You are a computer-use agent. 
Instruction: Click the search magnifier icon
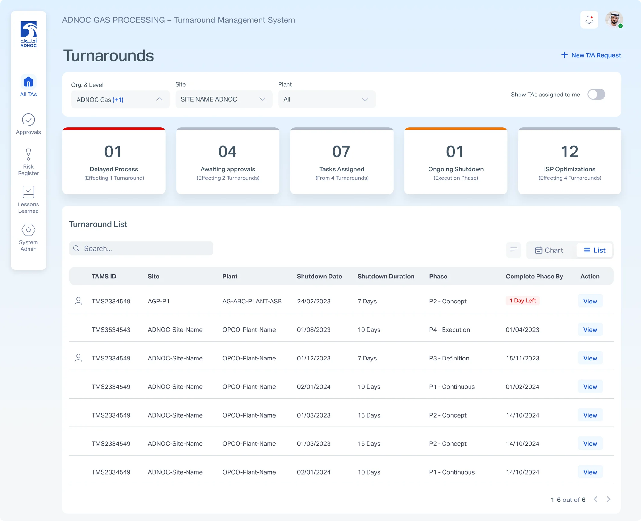point(76,249)
